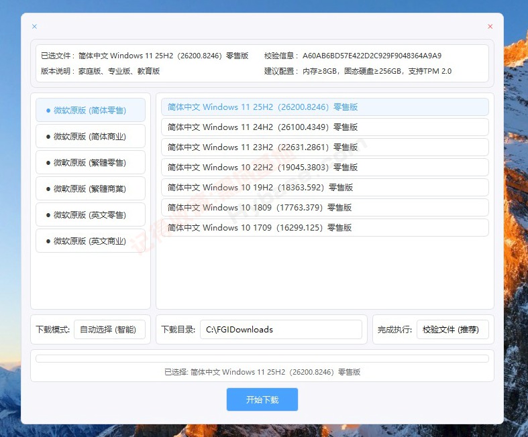
Task: Open the 下载模式 自动选择 (智能) dropdown
Action: coord(109,329)
